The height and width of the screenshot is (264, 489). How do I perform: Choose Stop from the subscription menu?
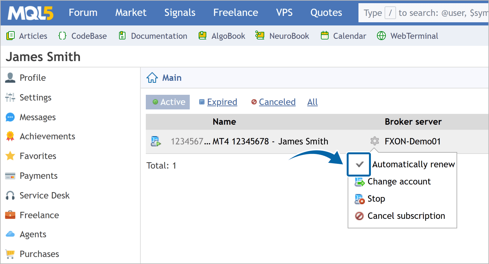[x=376, y=199]
